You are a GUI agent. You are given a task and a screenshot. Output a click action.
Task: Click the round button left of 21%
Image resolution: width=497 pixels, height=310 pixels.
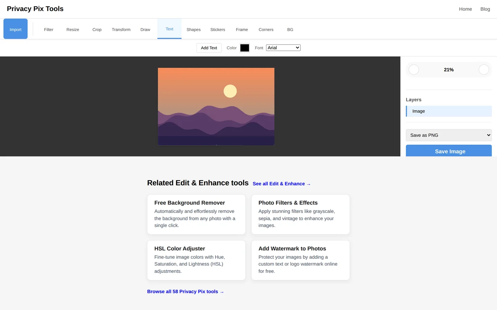[414, 70]
